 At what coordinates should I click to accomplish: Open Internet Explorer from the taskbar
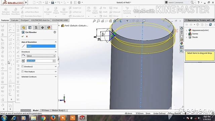[14, 118]
